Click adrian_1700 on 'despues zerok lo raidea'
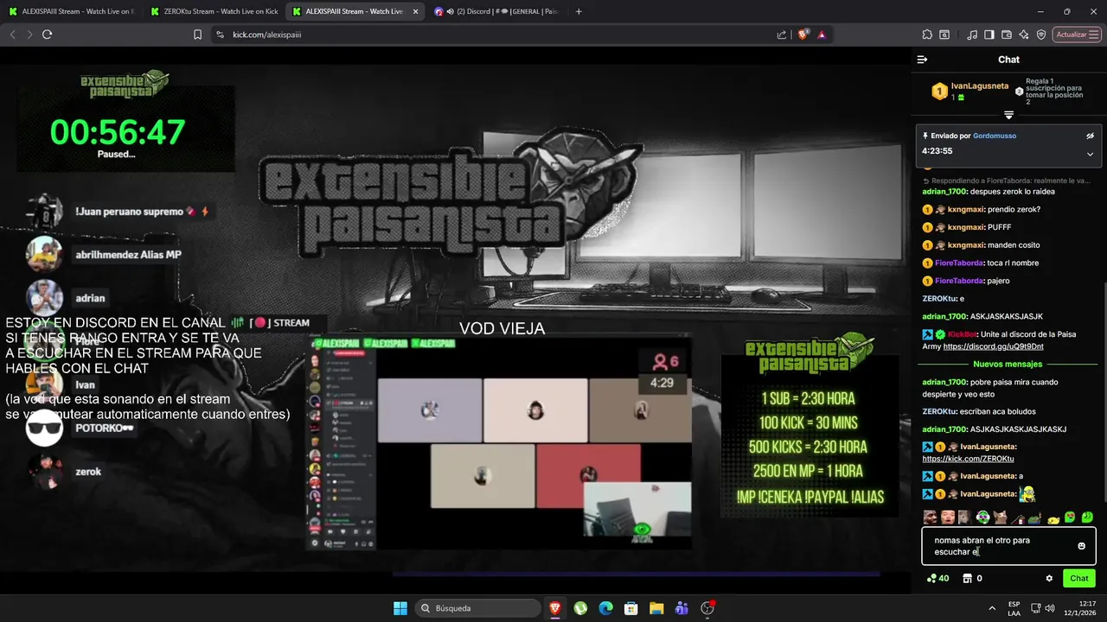1107x622 pixels. click(944, 192)
